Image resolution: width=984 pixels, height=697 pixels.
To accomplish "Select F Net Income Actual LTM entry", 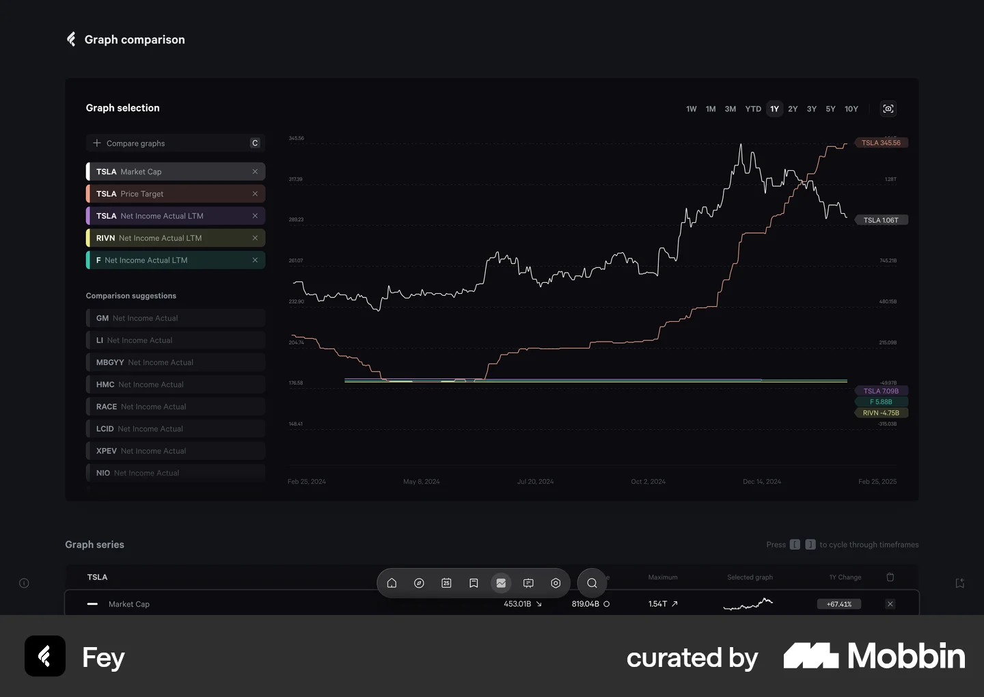I will pyautogui.click(x=176, y=260).
